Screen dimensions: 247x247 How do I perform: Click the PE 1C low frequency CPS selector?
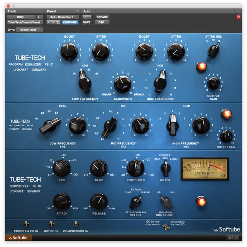pyautogui.click(x=85, y=82)
